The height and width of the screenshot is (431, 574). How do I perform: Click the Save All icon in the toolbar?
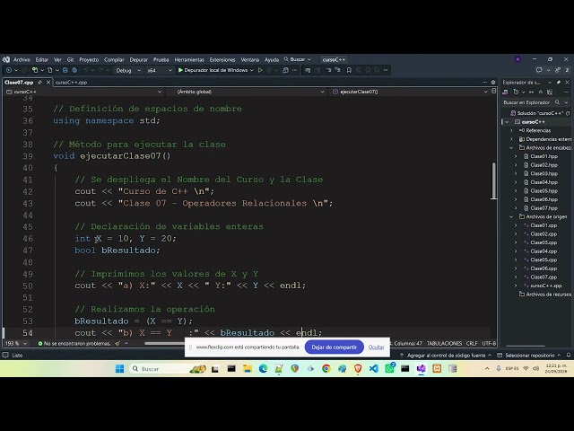74,70
